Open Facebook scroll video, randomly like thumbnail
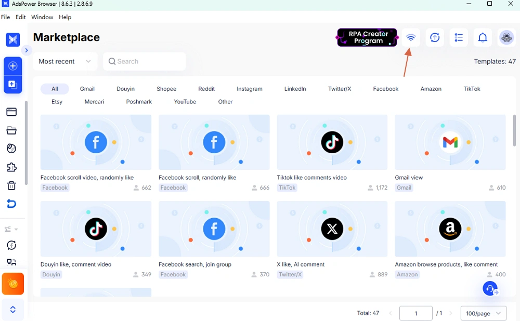520x321 pixels. (96, 142)
